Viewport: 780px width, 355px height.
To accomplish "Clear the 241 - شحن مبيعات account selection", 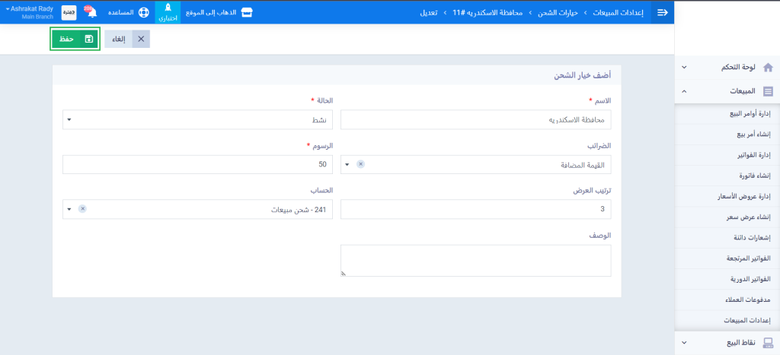I will pyautogui.click(x=82, y=209).
